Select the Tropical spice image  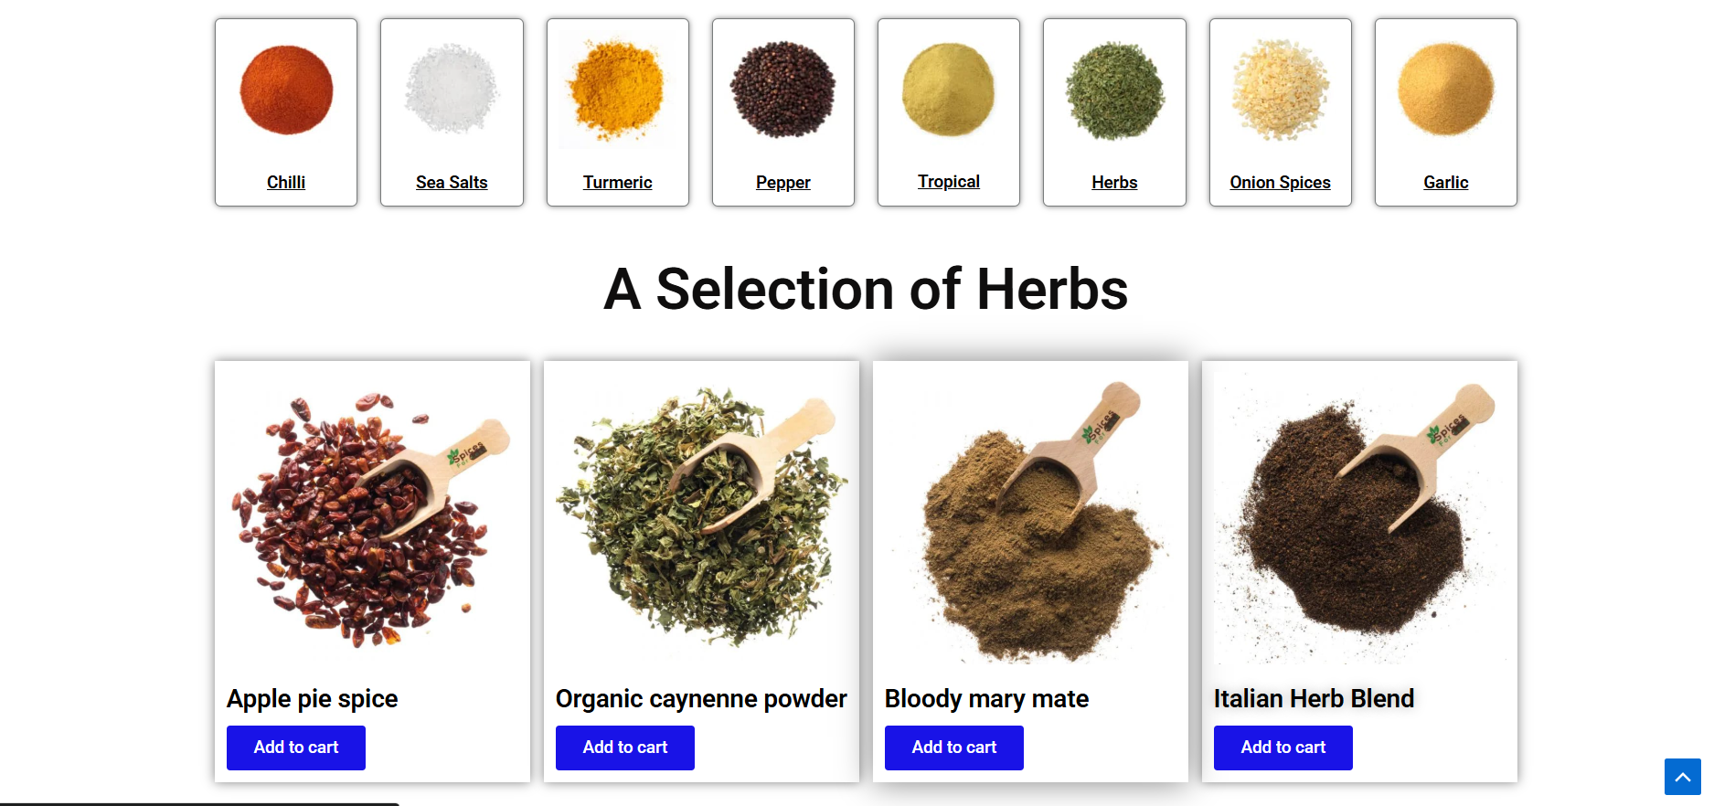(949, 90)
